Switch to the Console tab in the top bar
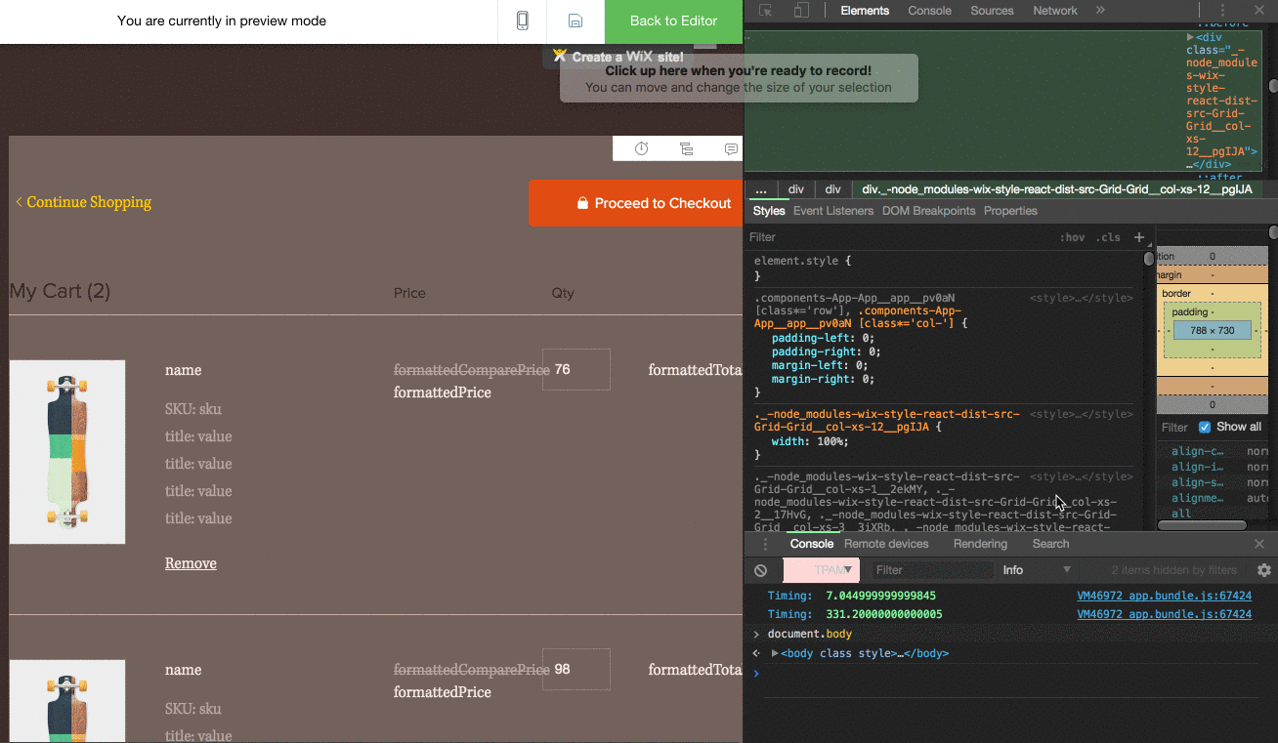The width and height of the screenshot is (1278, 743). 930,11
